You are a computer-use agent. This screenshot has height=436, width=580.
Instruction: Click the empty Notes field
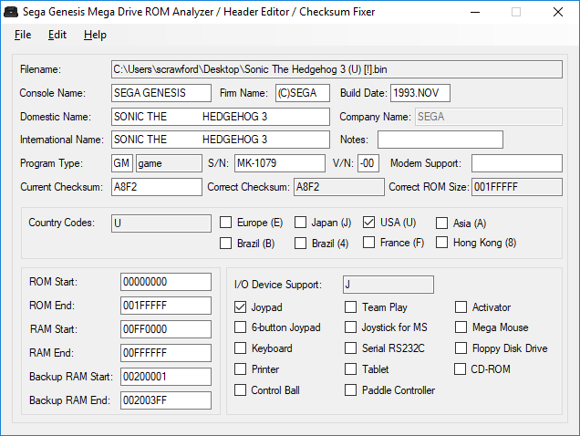[440, 140]
